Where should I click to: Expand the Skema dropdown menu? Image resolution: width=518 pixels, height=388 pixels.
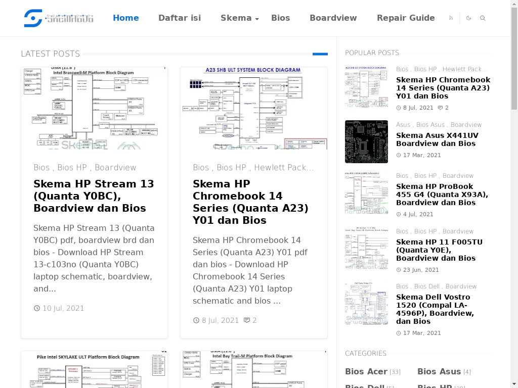click(239, 18)
